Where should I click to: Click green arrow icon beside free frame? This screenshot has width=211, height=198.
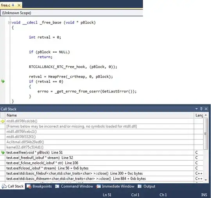(x=3, y=152)
